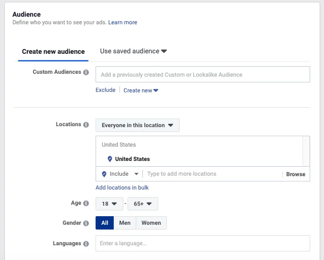Click the Add locations in bulk link

coord(122,188)
